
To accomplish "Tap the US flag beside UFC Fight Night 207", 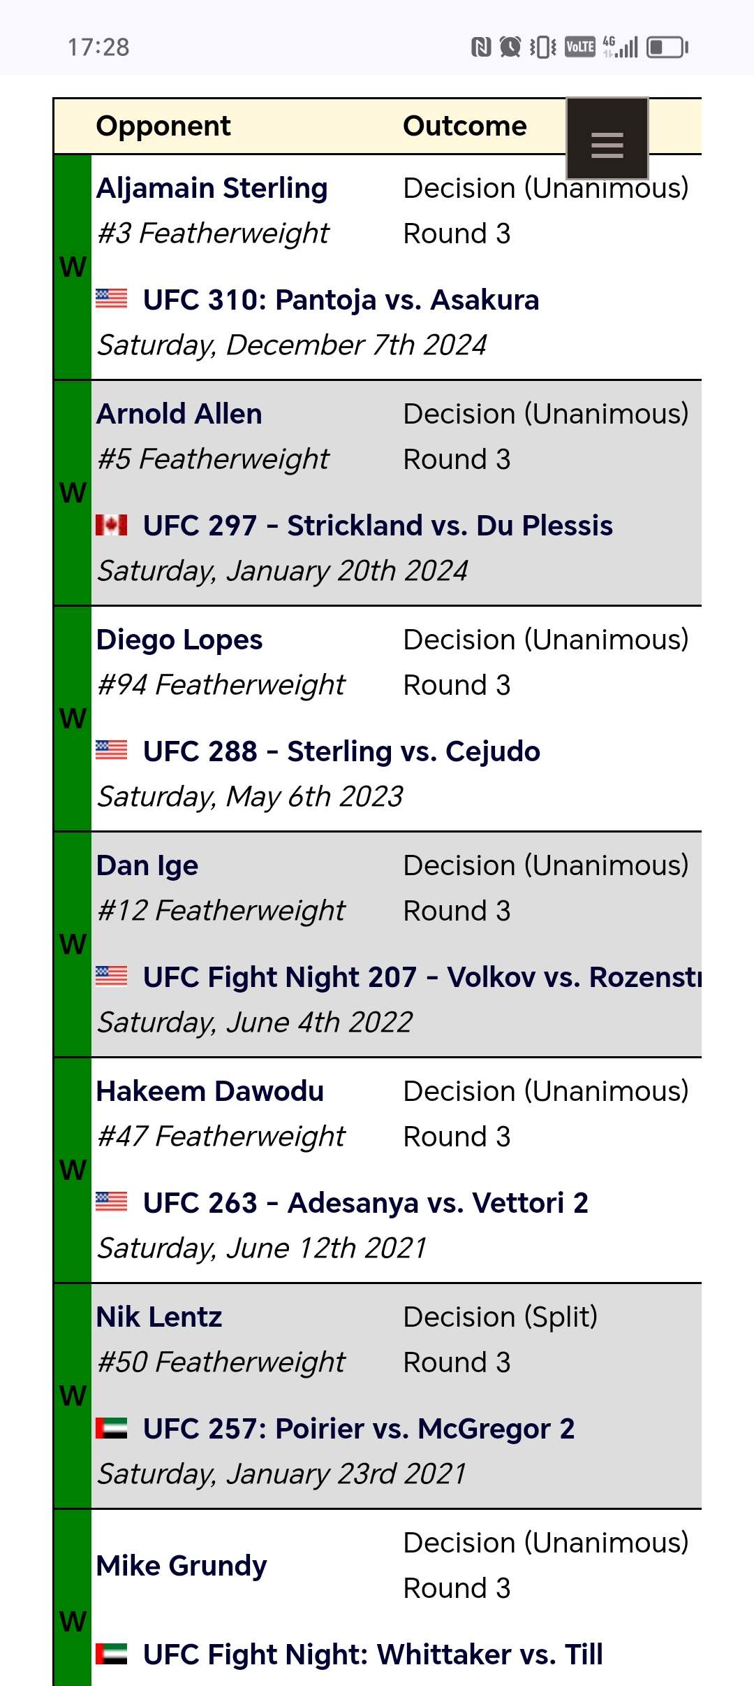I will (x=112, y=976).
